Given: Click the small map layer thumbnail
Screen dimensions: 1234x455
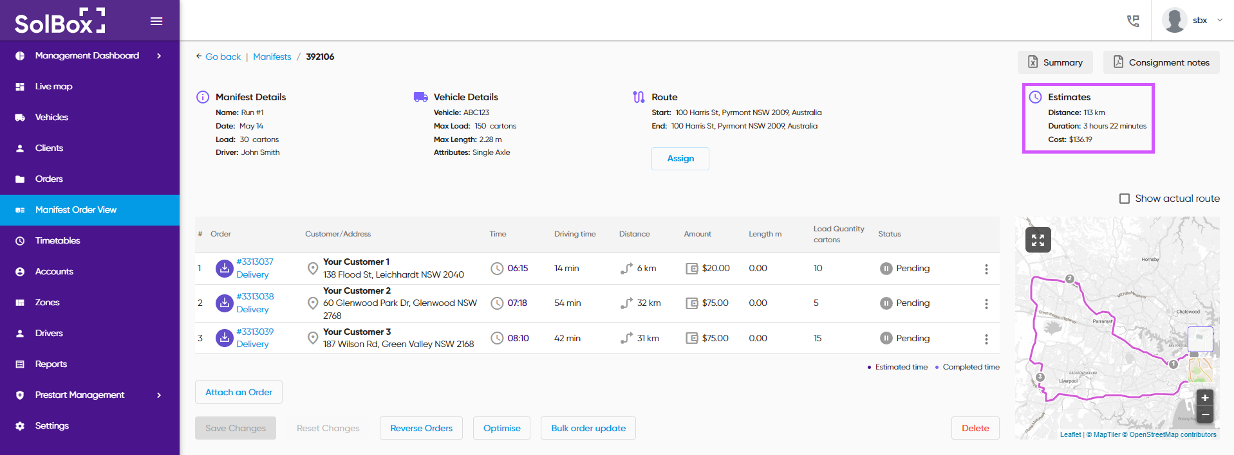Looking at the screenshot, I should point(1200,339).
